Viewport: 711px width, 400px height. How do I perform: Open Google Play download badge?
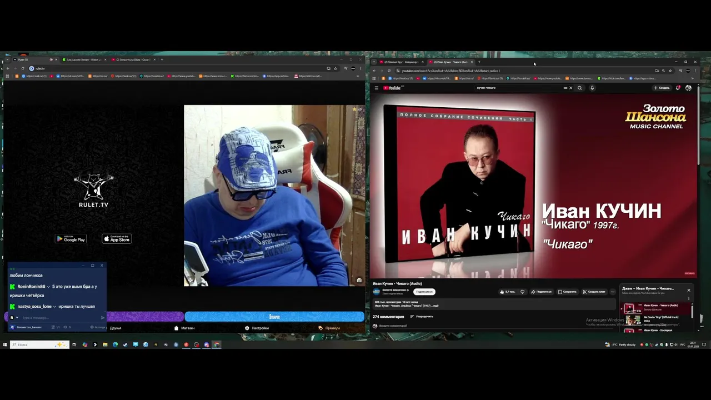point(71,239)
